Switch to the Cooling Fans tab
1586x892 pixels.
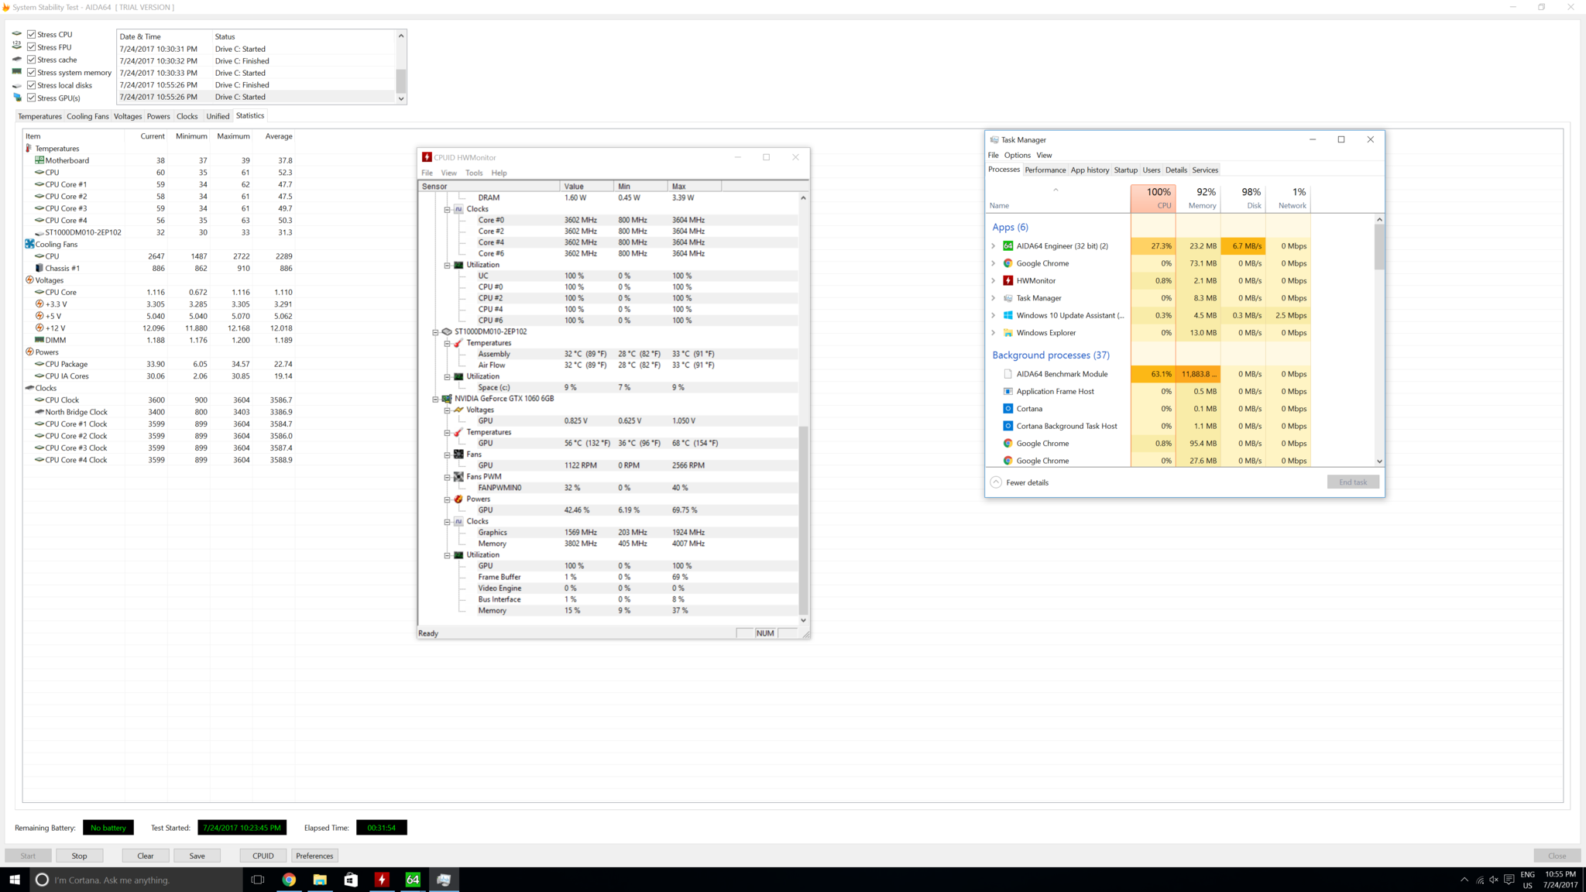[88, 116]
